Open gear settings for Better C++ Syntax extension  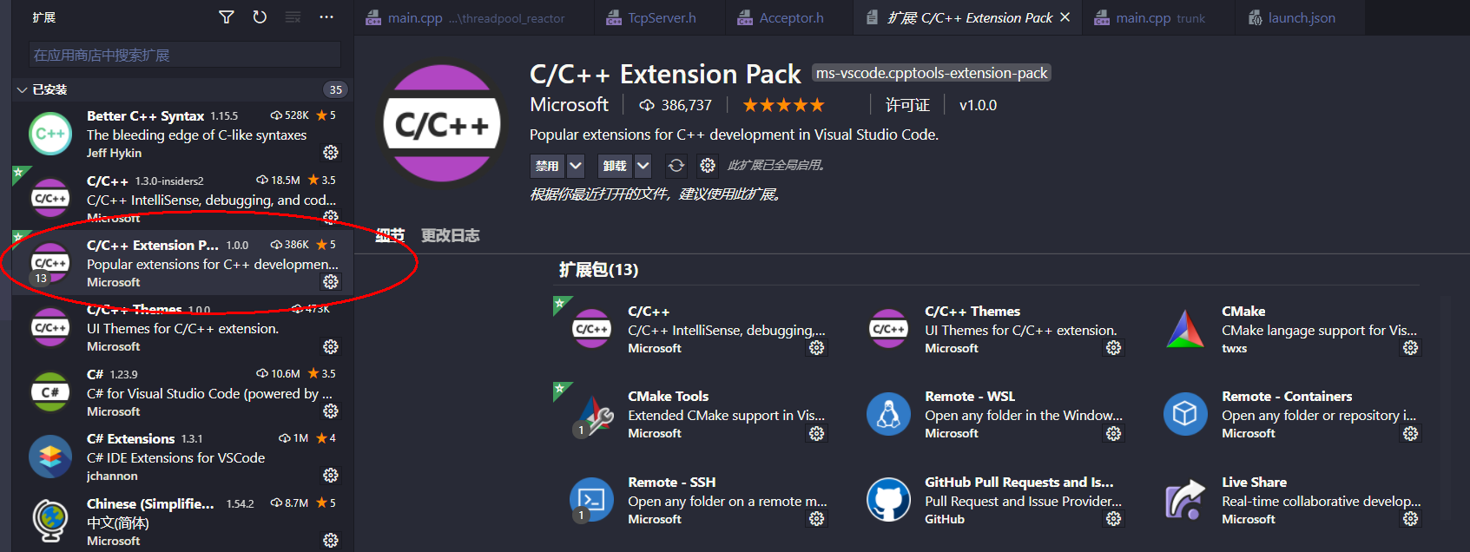pos(330,153)
